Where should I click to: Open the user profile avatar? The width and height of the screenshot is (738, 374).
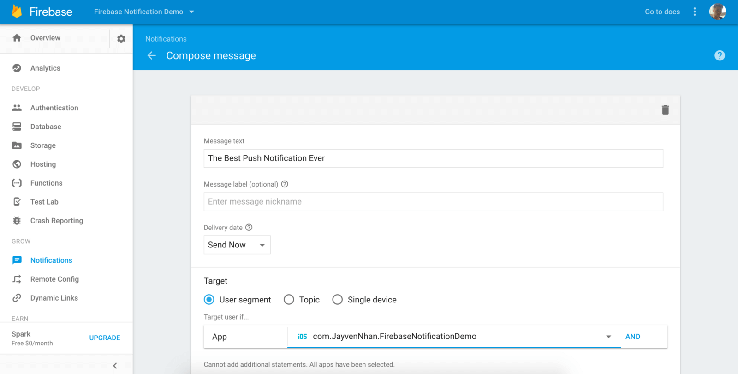tap(718, 12)
